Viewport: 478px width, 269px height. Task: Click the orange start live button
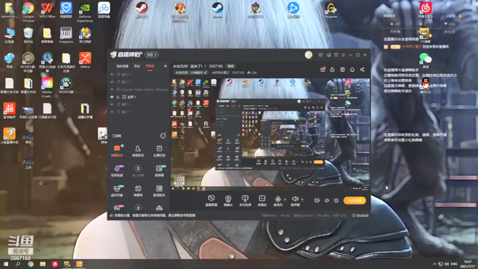coord(354,200)
